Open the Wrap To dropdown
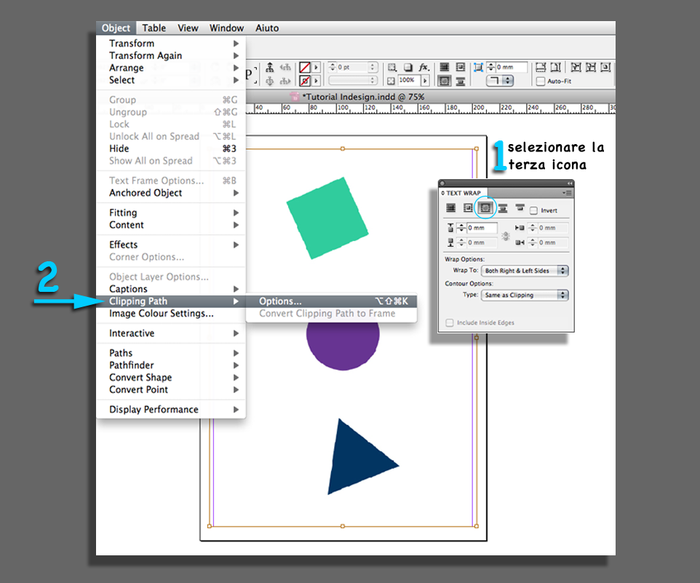 [524, 270]
